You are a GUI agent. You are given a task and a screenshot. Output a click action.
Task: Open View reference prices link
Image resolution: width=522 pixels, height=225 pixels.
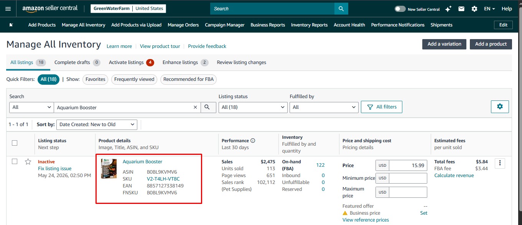pos(366,220)
